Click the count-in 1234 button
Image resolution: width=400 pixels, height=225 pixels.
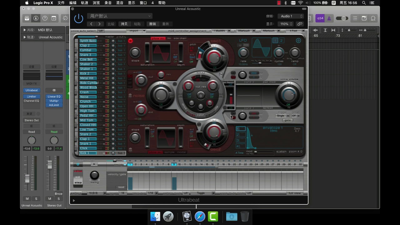(x=320, y=18)
